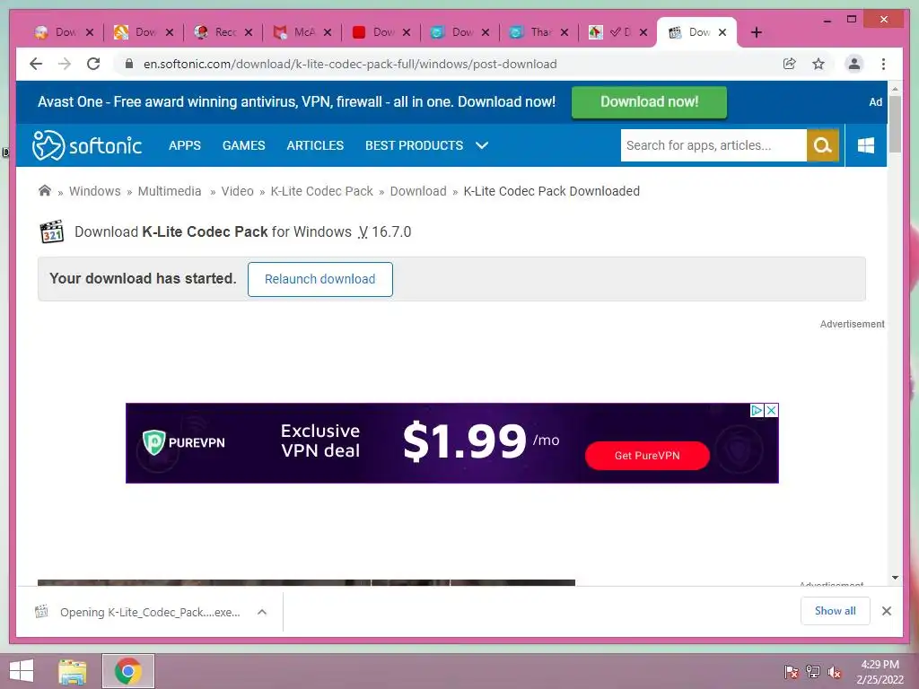The width and height of the screenshot is (919, 689).
Task: Open the network tray icon
Action: point(813,672)
